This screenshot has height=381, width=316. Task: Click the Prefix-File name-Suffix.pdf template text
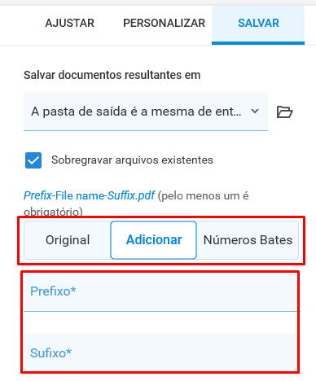[x=89, y=195]
